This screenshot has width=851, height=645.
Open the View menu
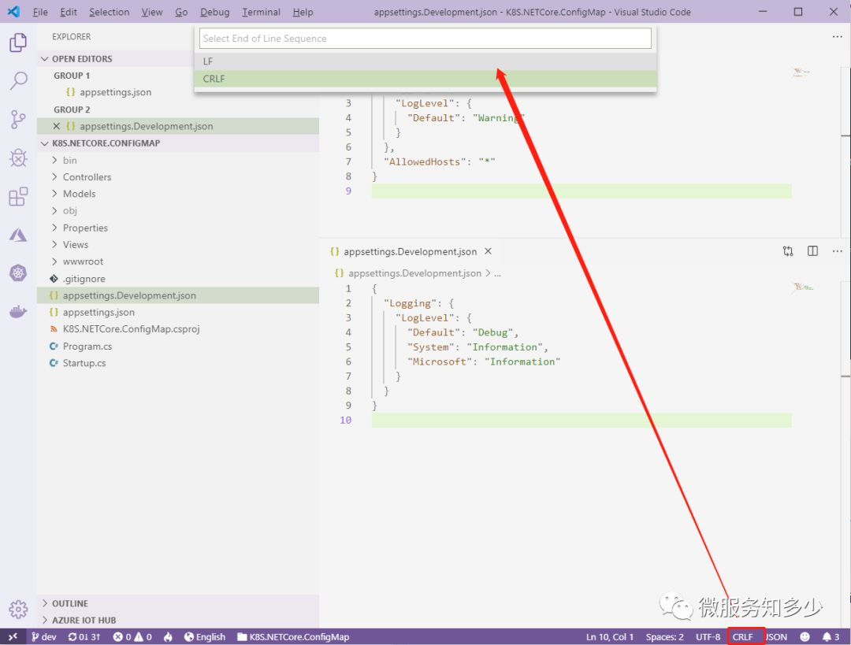[152, 12]
